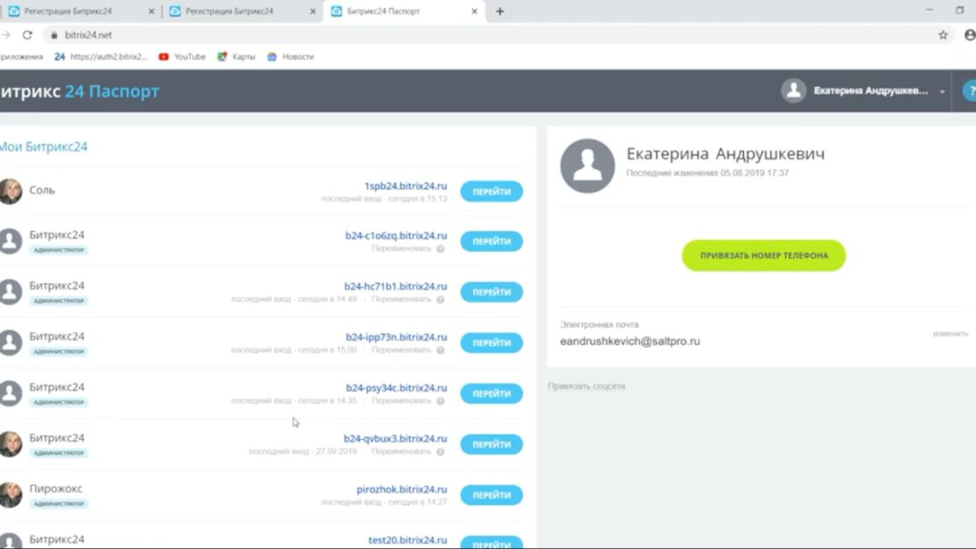The image size is (976, 549).
Task: Open the Карты bookmark
Action: pos(236,56)
